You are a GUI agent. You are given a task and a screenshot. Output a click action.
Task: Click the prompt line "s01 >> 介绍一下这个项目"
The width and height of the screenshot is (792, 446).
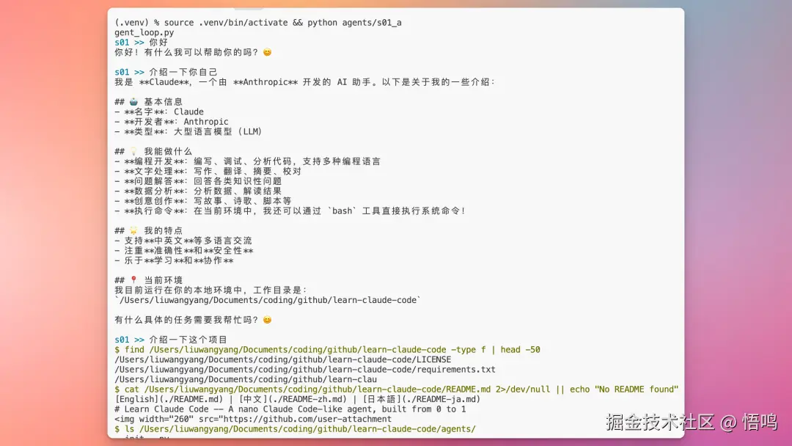coord(171,340)
